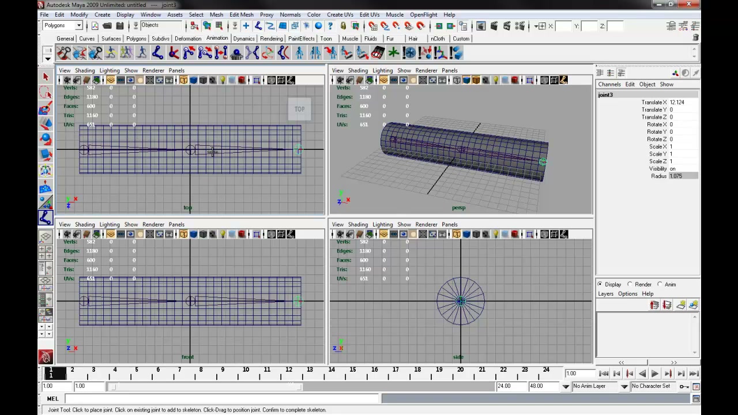The width and height of the screenshot is (738, 415).
Task: Open the script editor icon
Action: point(696,399)
